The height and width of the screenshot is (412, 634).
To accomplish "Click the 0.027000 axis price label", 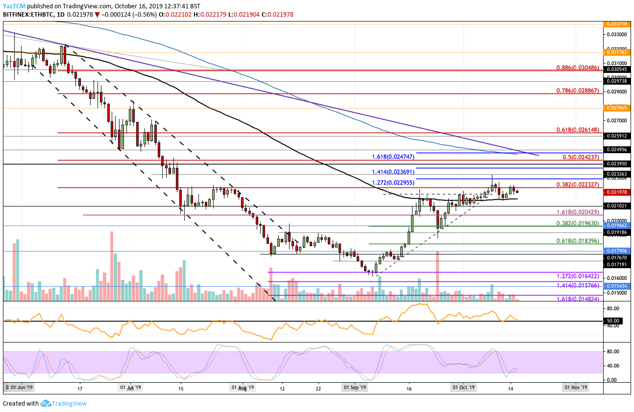I will [x=616, y=120].
